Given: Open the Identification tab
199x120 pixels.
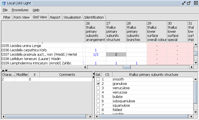Looking at the screenshot, I should (94, 17).
